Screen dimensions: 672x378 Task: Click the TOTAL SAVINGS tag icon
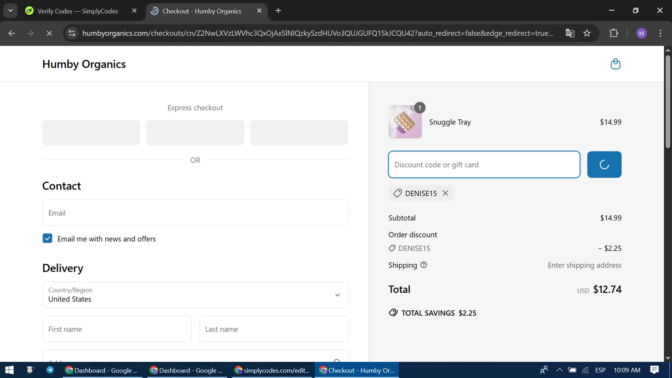[x=393, y=313]
